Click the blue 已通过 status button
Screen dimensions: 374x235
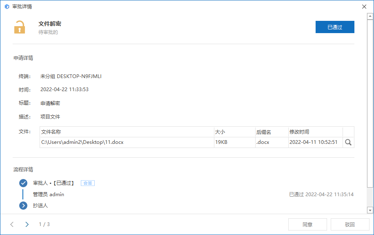335,27
